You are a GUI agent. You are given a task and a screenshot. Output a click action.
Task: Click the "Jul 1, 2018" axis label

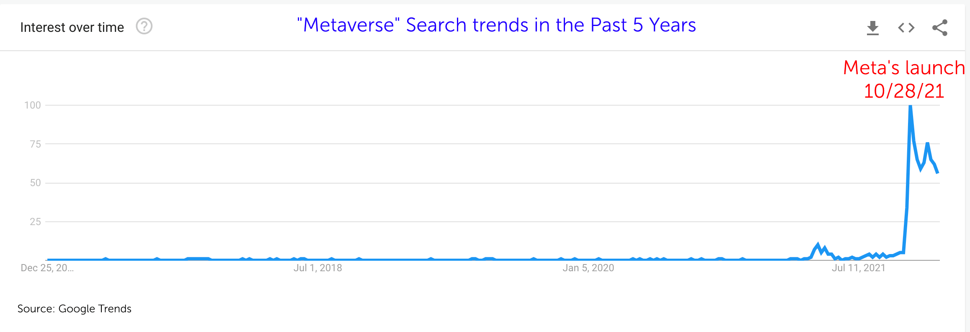coord(318,268)
